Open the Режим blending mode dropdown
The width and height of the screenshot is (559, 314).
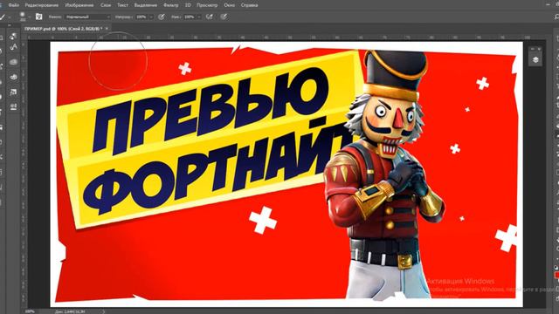88,17
